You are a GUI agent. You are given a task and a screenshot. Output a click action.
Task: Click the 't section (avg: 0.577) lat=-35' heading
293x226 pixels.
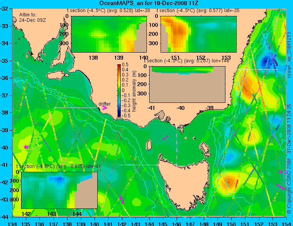click(198, 11)
